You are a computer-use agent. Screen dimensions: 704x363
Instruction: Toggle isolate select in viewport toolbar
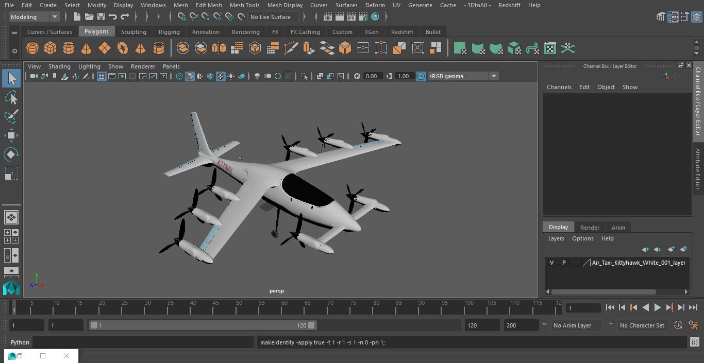point(304,76)
